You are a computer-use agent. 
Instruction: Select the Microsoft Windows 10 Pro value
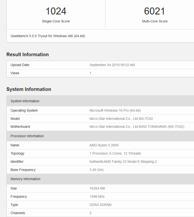point(115,110)
